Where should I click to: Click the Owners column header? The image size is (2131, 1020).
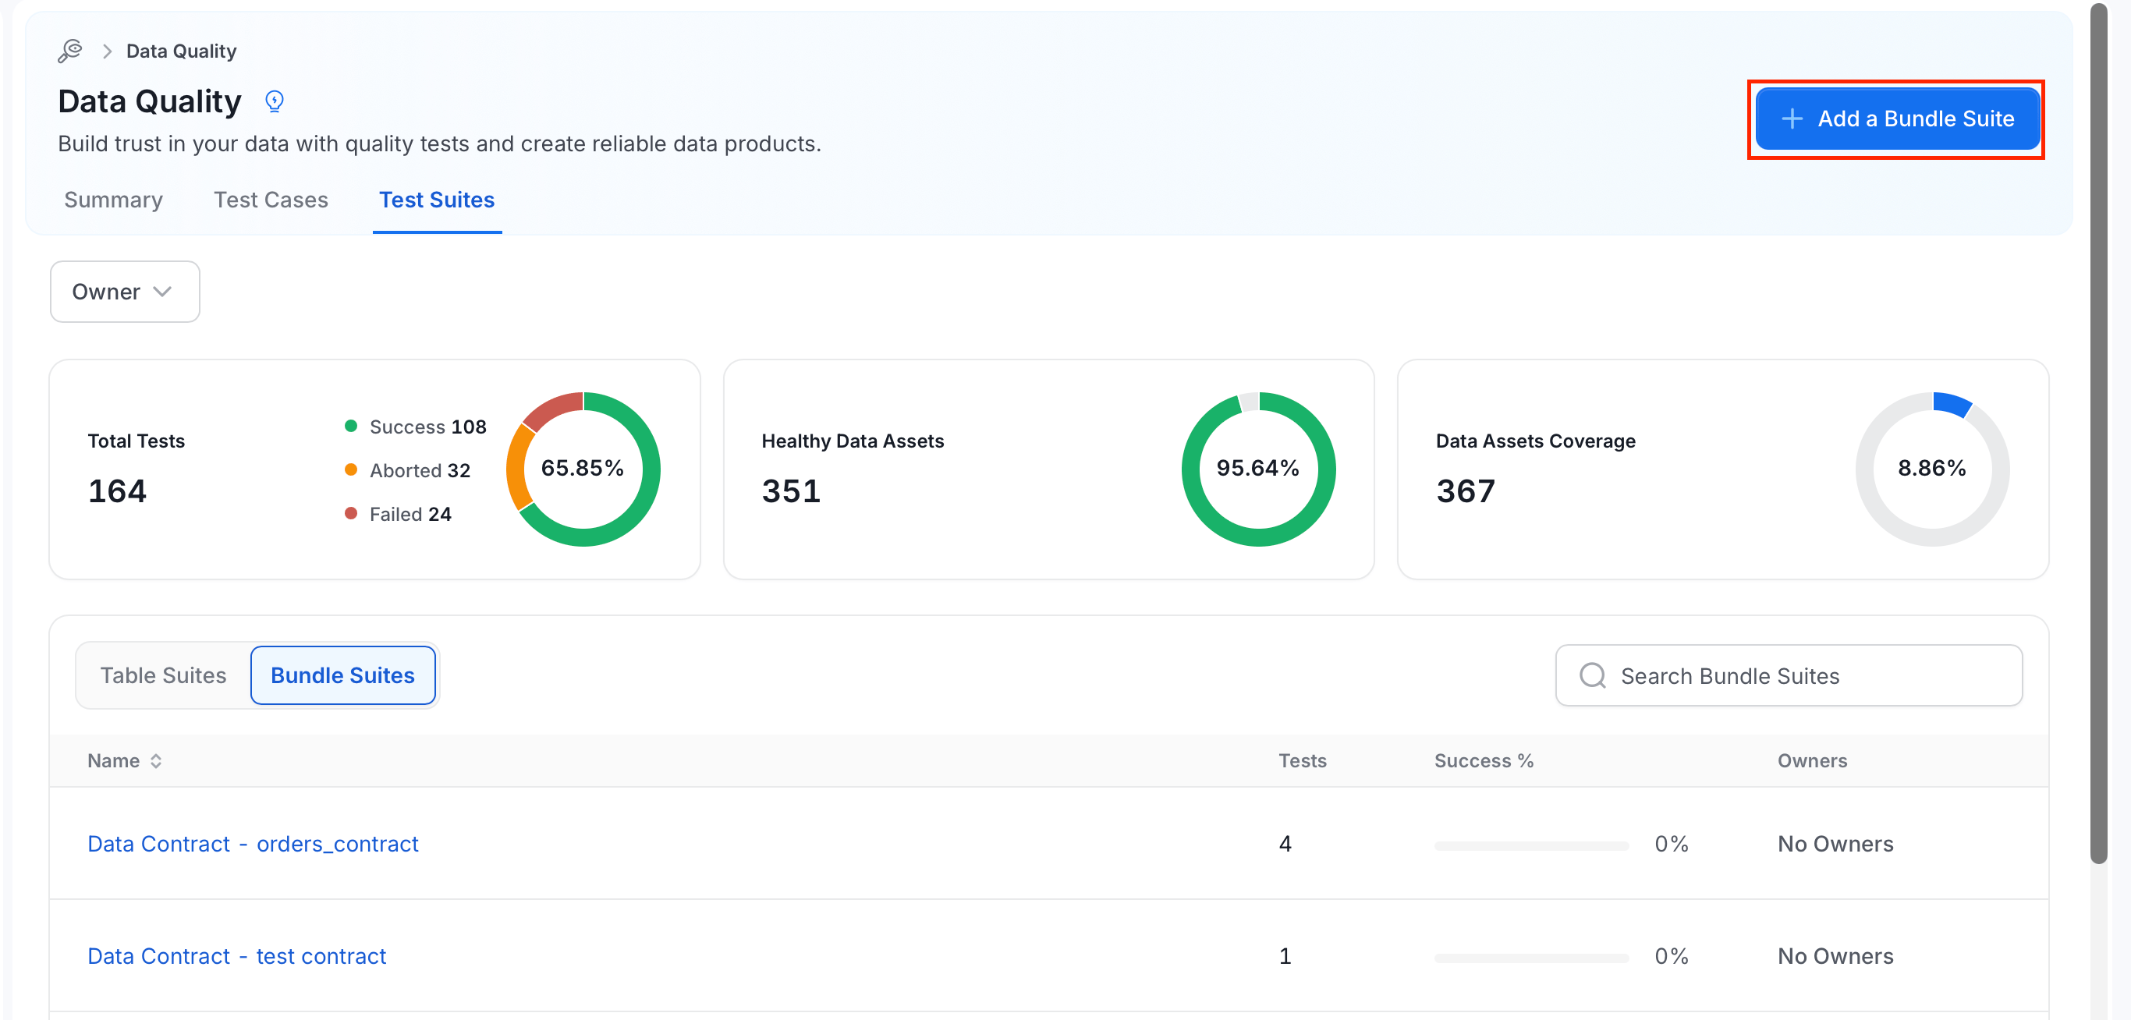(1812, 761)
